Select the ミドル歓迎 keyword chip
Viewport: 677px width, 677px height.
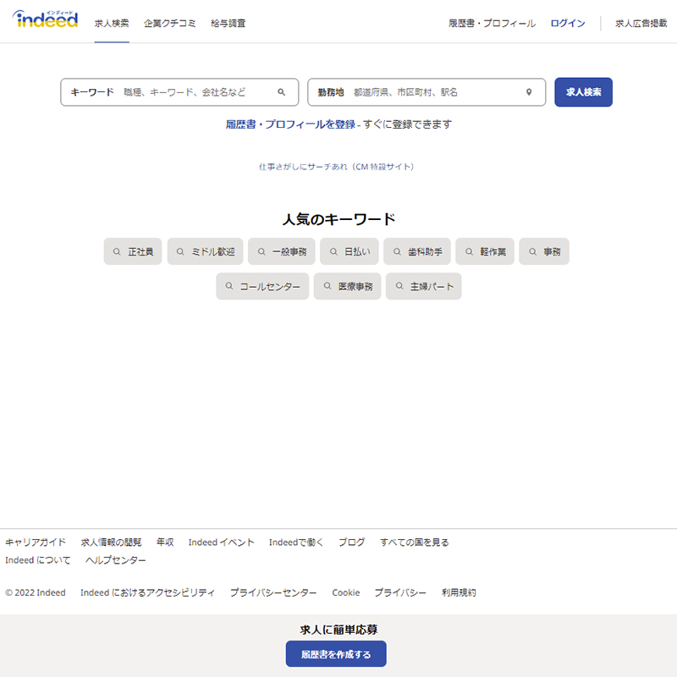(205, 251)
